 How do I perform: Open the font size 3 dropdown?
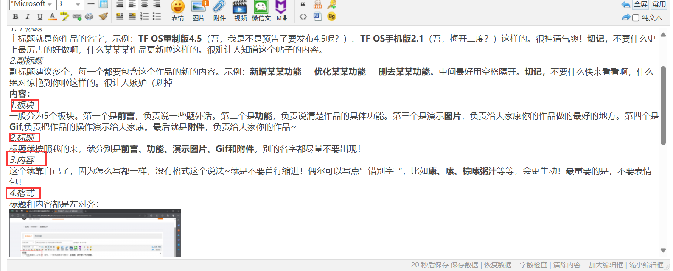point(69,4)
